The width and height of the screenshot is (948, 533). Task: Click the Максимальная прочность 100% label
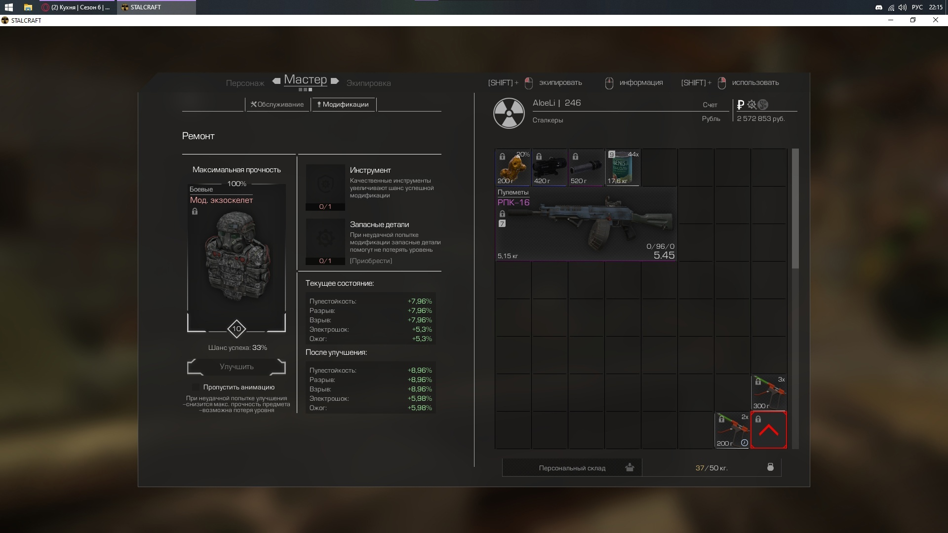coord(237,176)
